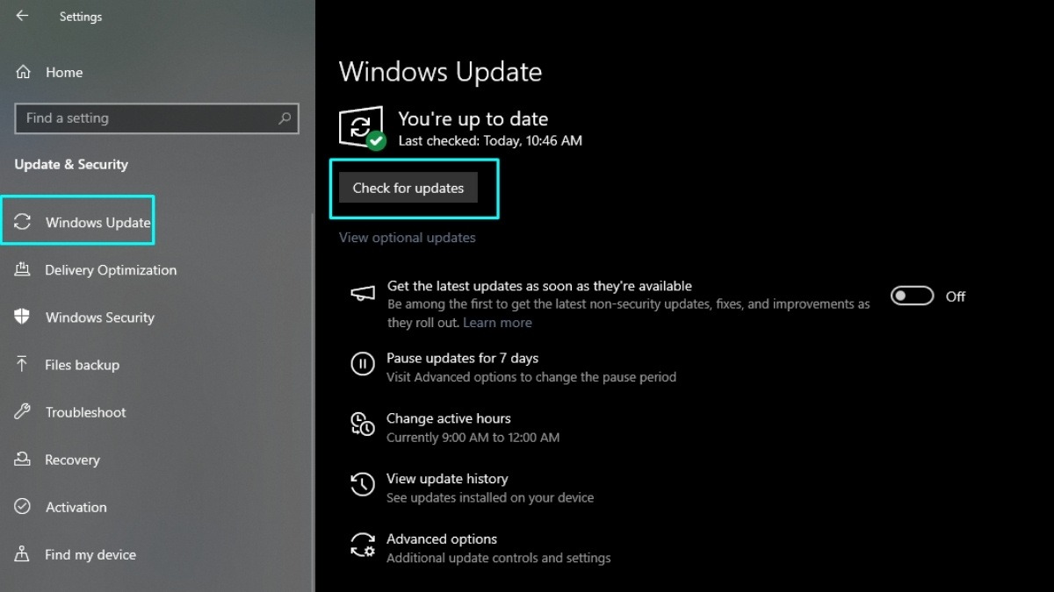
Task: Click the Check for updates button
Action: [408, 188]
